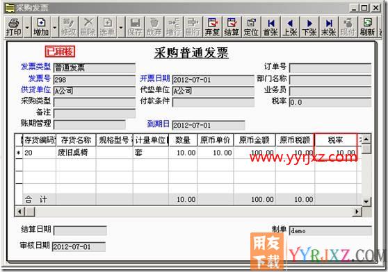Click the 到期日 field 2012-07-01
Viewport: 388px width, 272px height.
[x=209, y=125]
